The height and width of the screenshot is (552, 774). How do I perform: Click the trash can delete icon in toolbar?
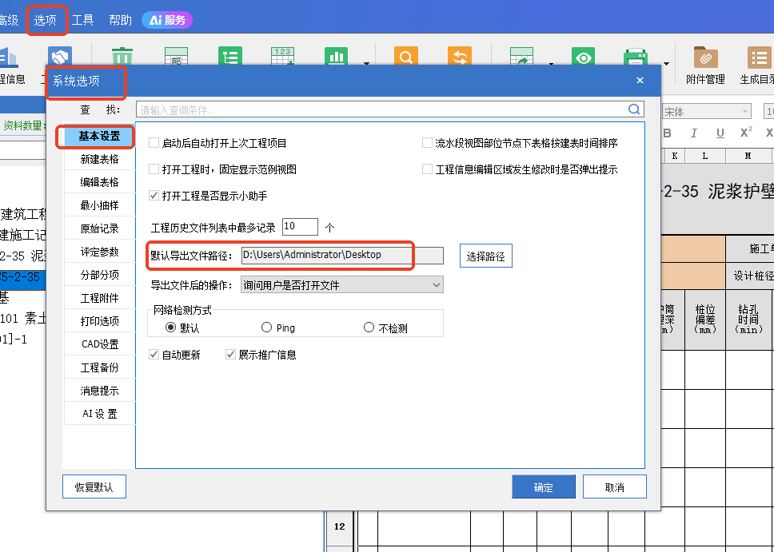[122, 56]
